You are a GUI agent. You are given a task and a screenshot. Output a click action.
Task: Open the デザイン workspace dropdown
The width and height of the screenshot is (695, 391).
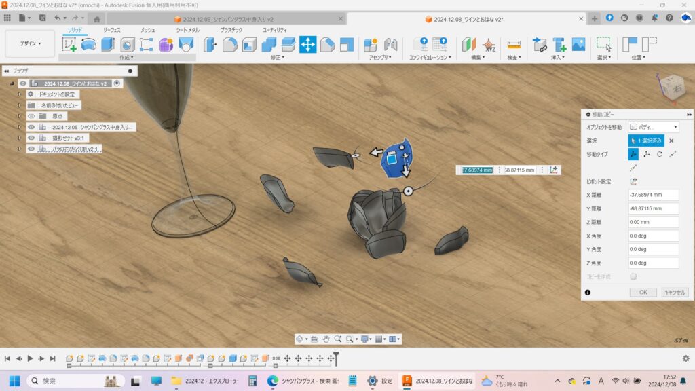click(x=30, y=43)
